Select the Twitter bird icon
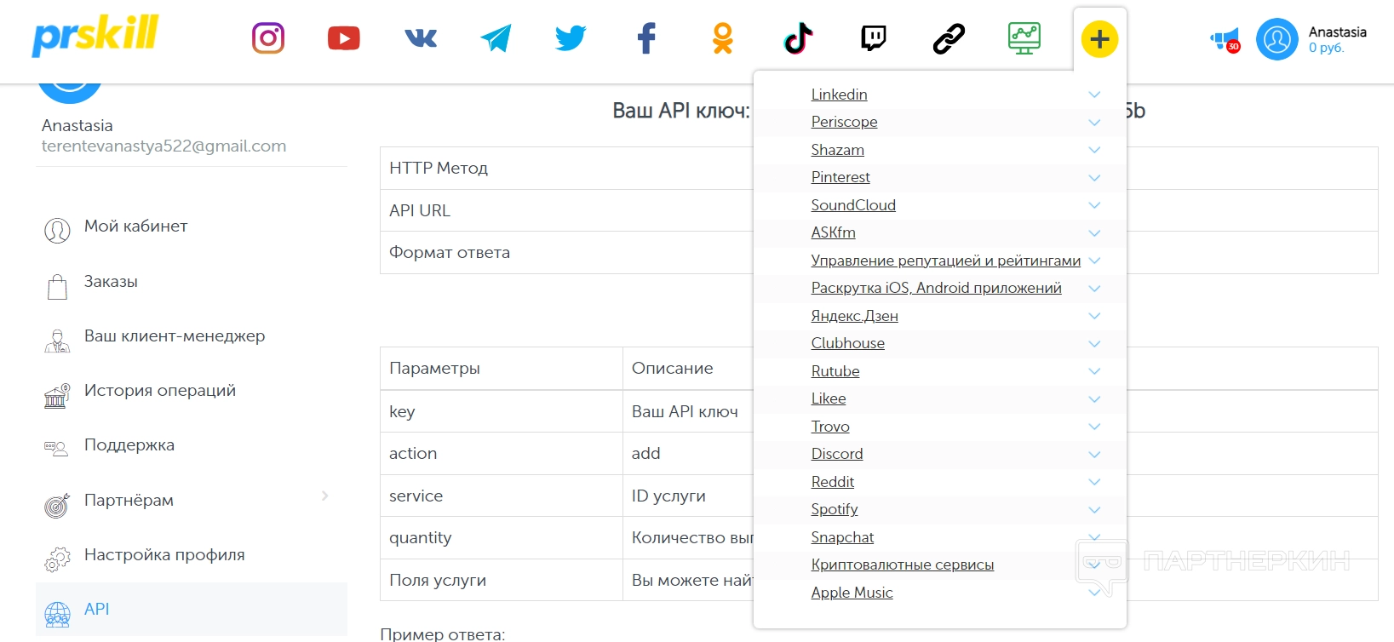Screen dimensions: 1394x642 click(x=571, y=38)
